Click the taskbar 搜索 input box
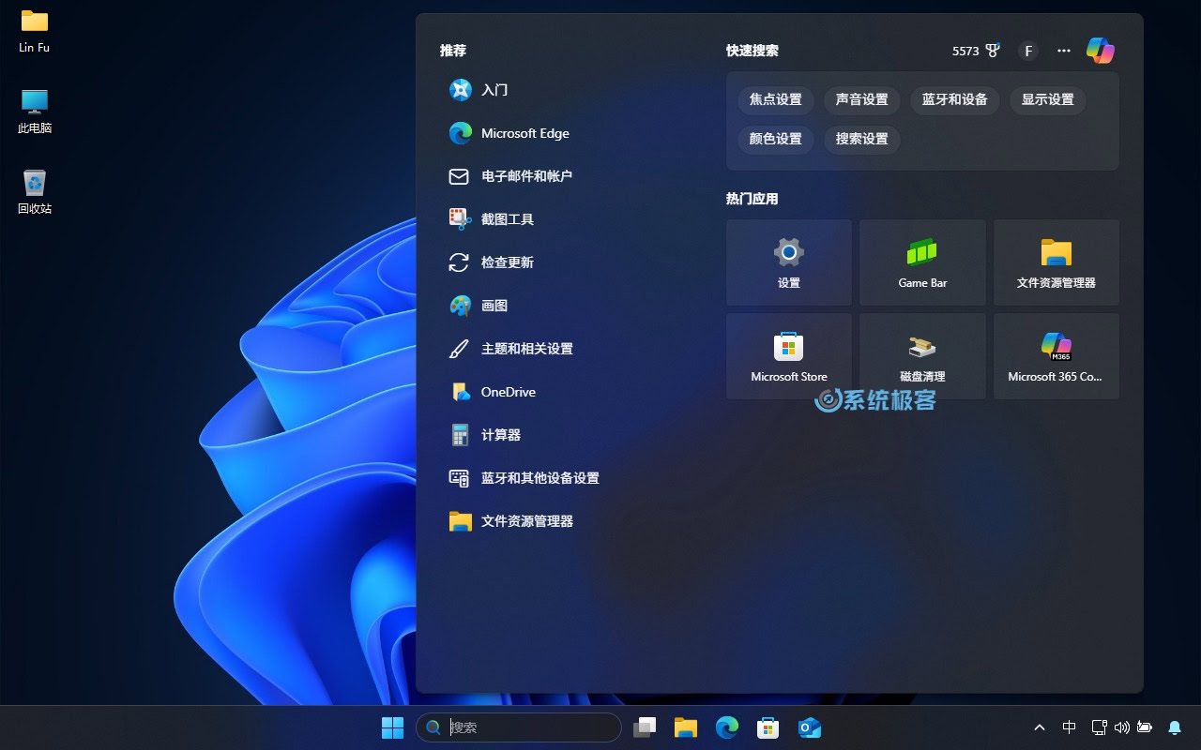 (519, 727)
